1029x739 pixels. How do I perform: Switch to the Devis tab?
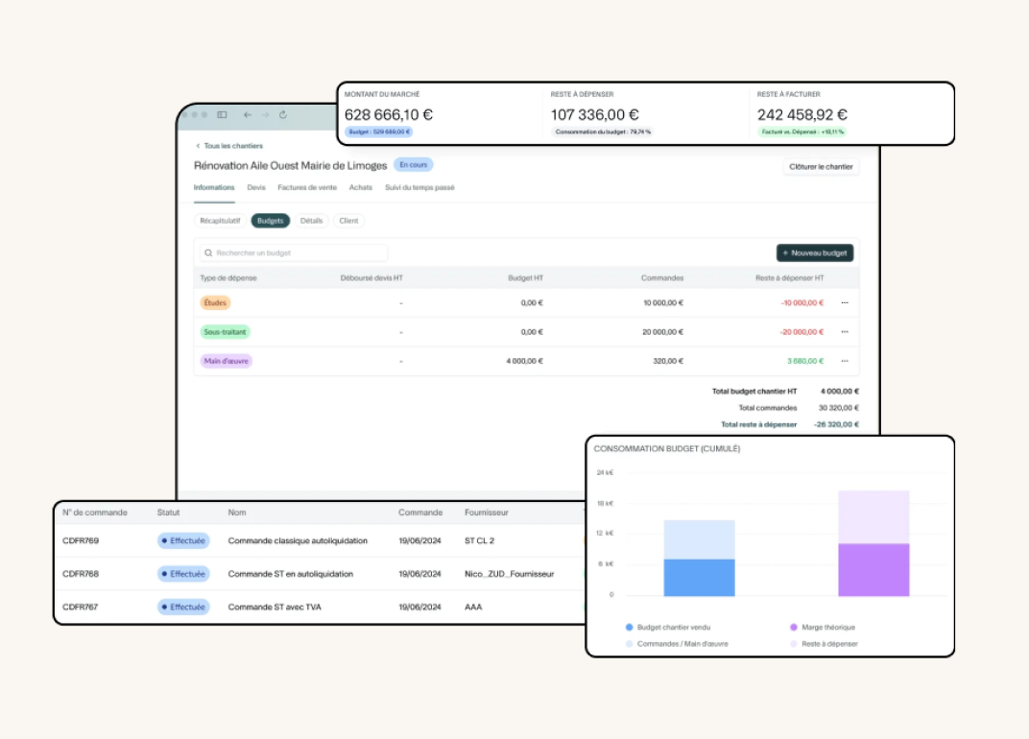[256, 188]
